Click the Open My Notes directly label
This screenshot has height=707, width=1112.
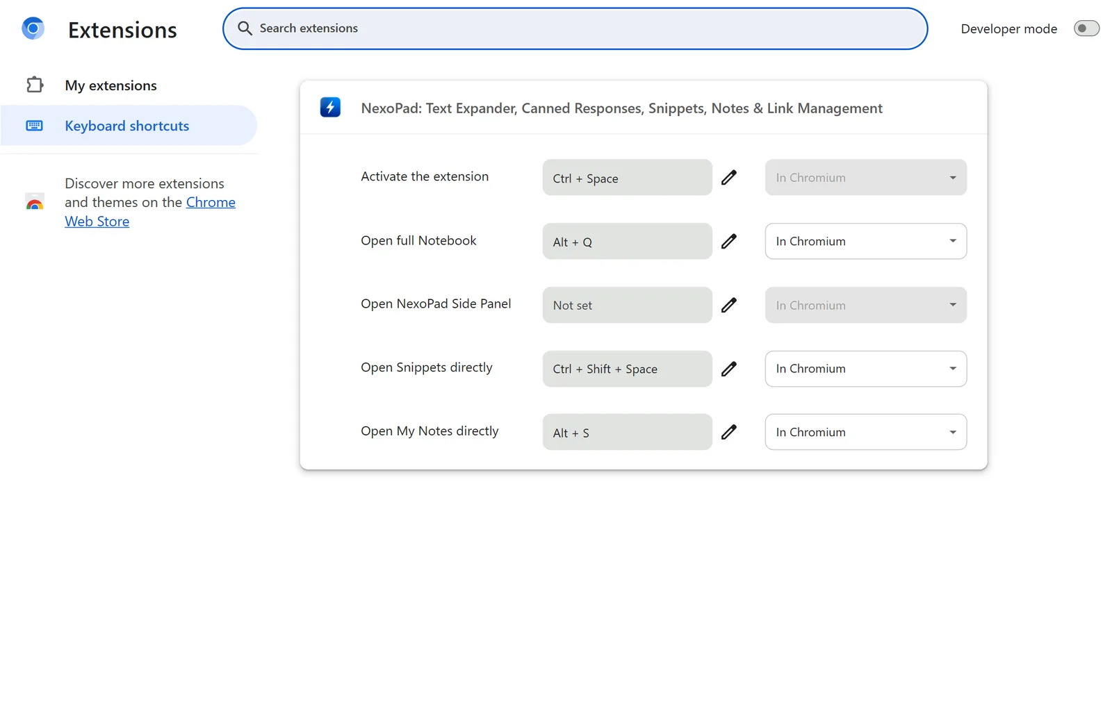tap(430, 431)
